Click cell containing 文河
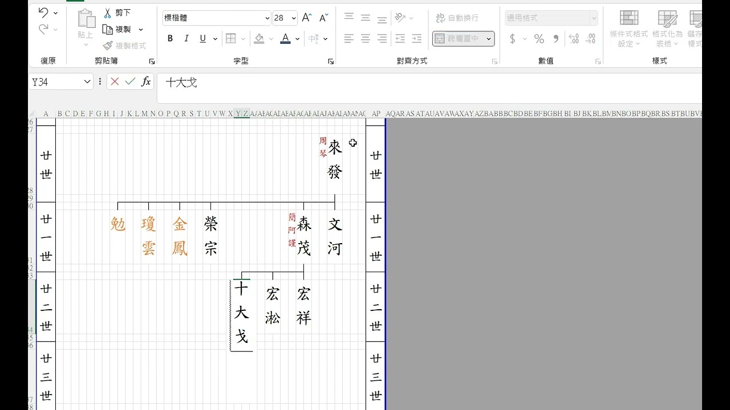The image size is (730, 410). coord(335,236)
